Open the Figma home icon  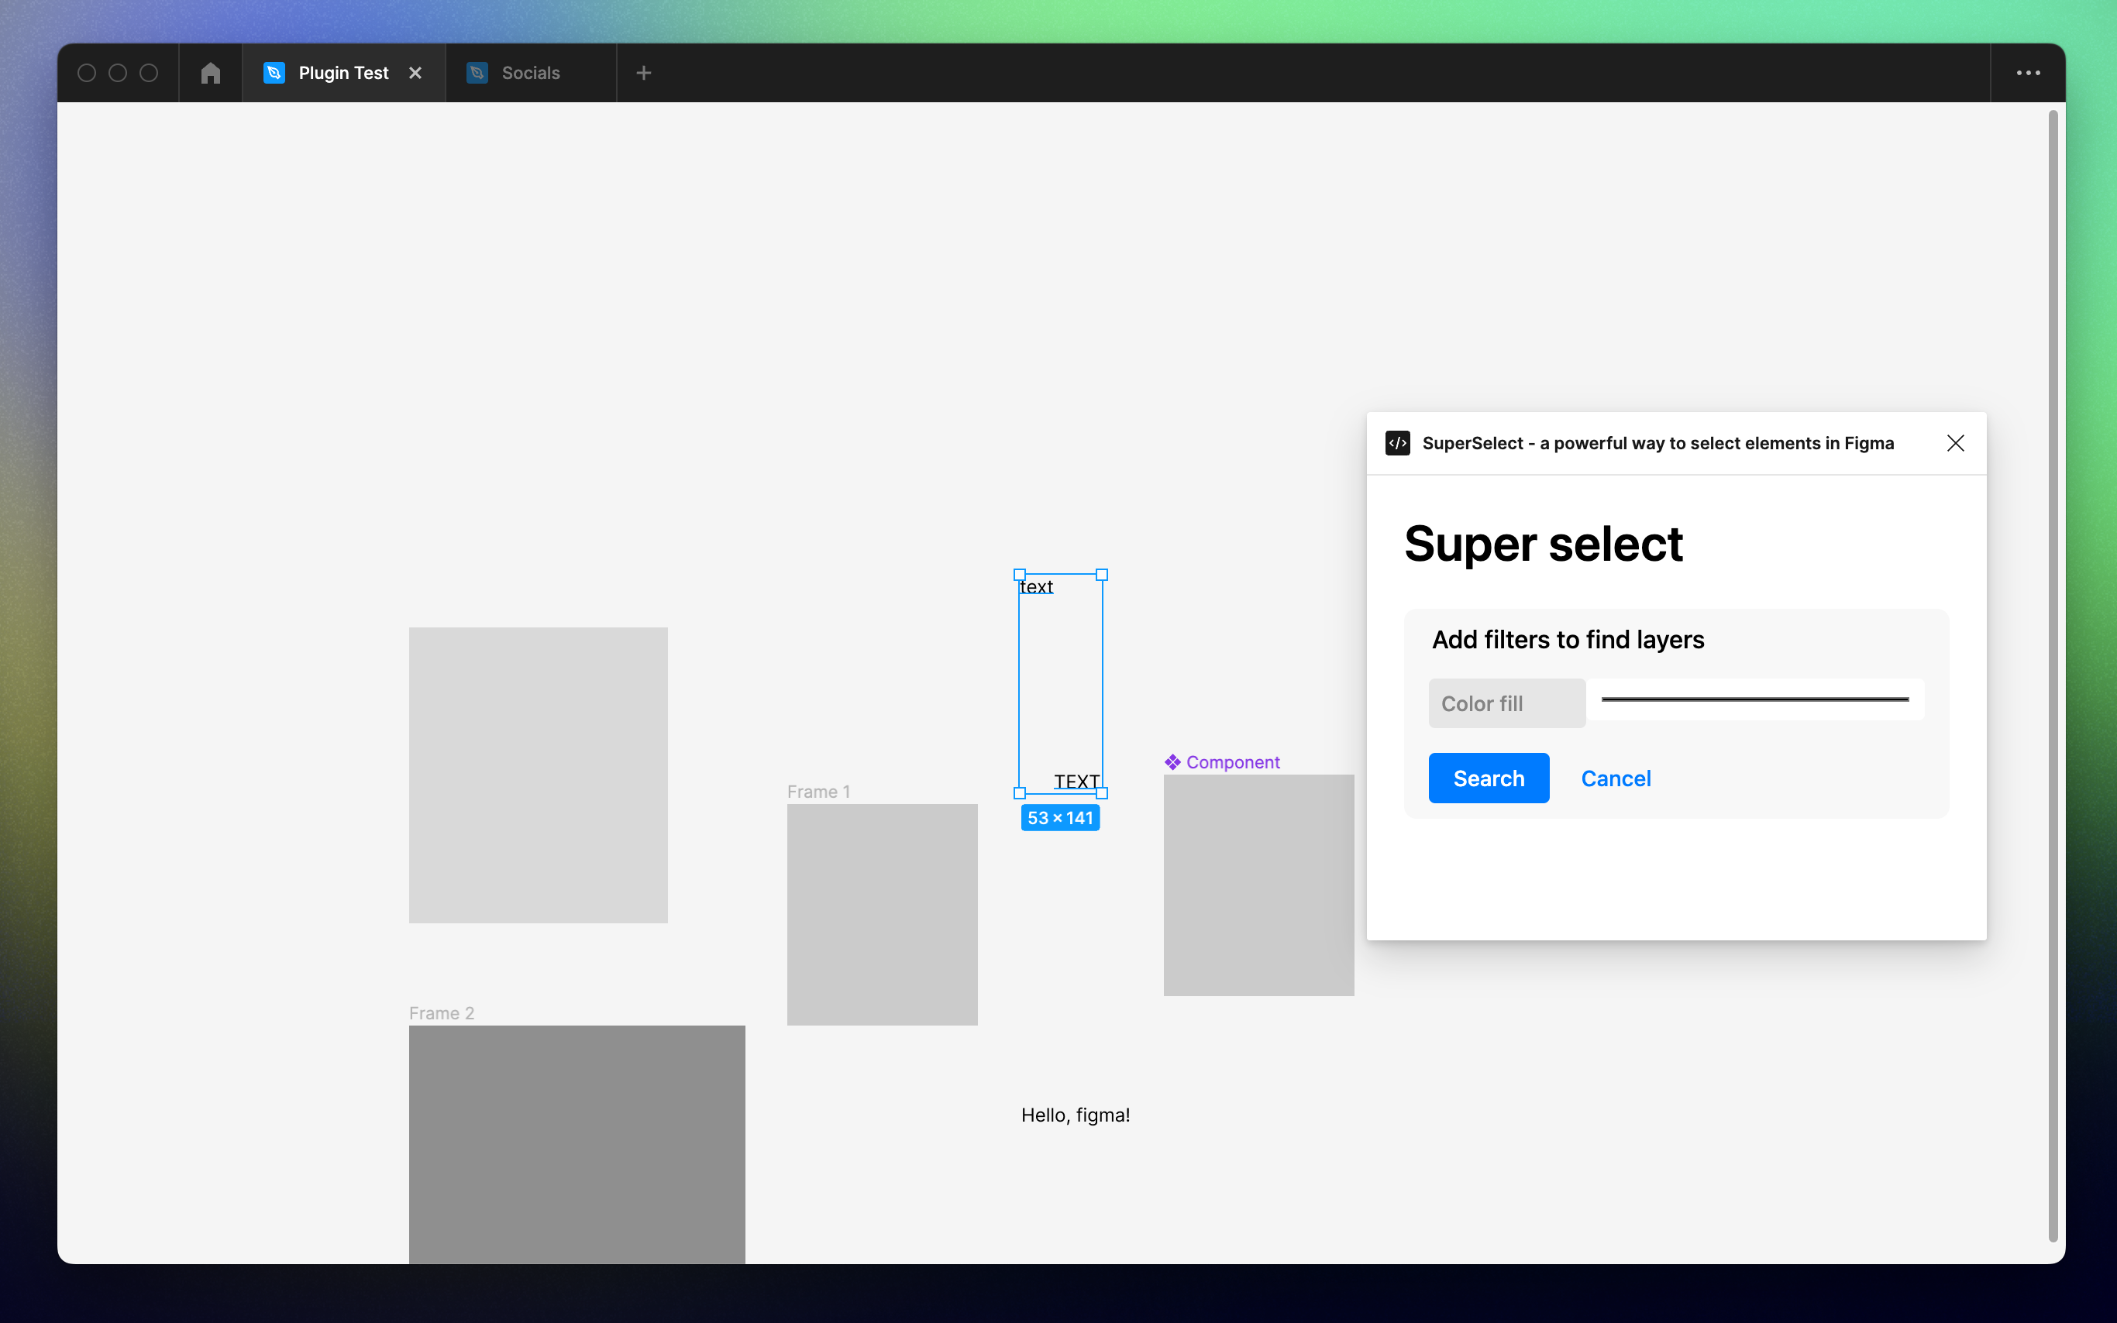tap(210, 73)
